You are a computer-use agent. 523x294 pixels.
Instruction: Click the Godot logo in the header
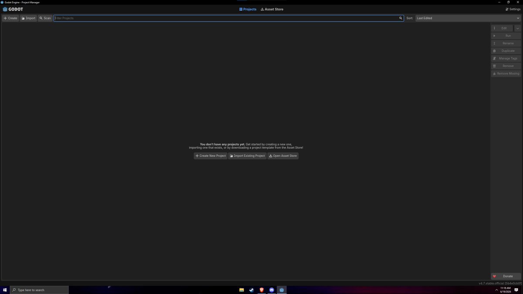pyautogui.click(x=13, y=9)
